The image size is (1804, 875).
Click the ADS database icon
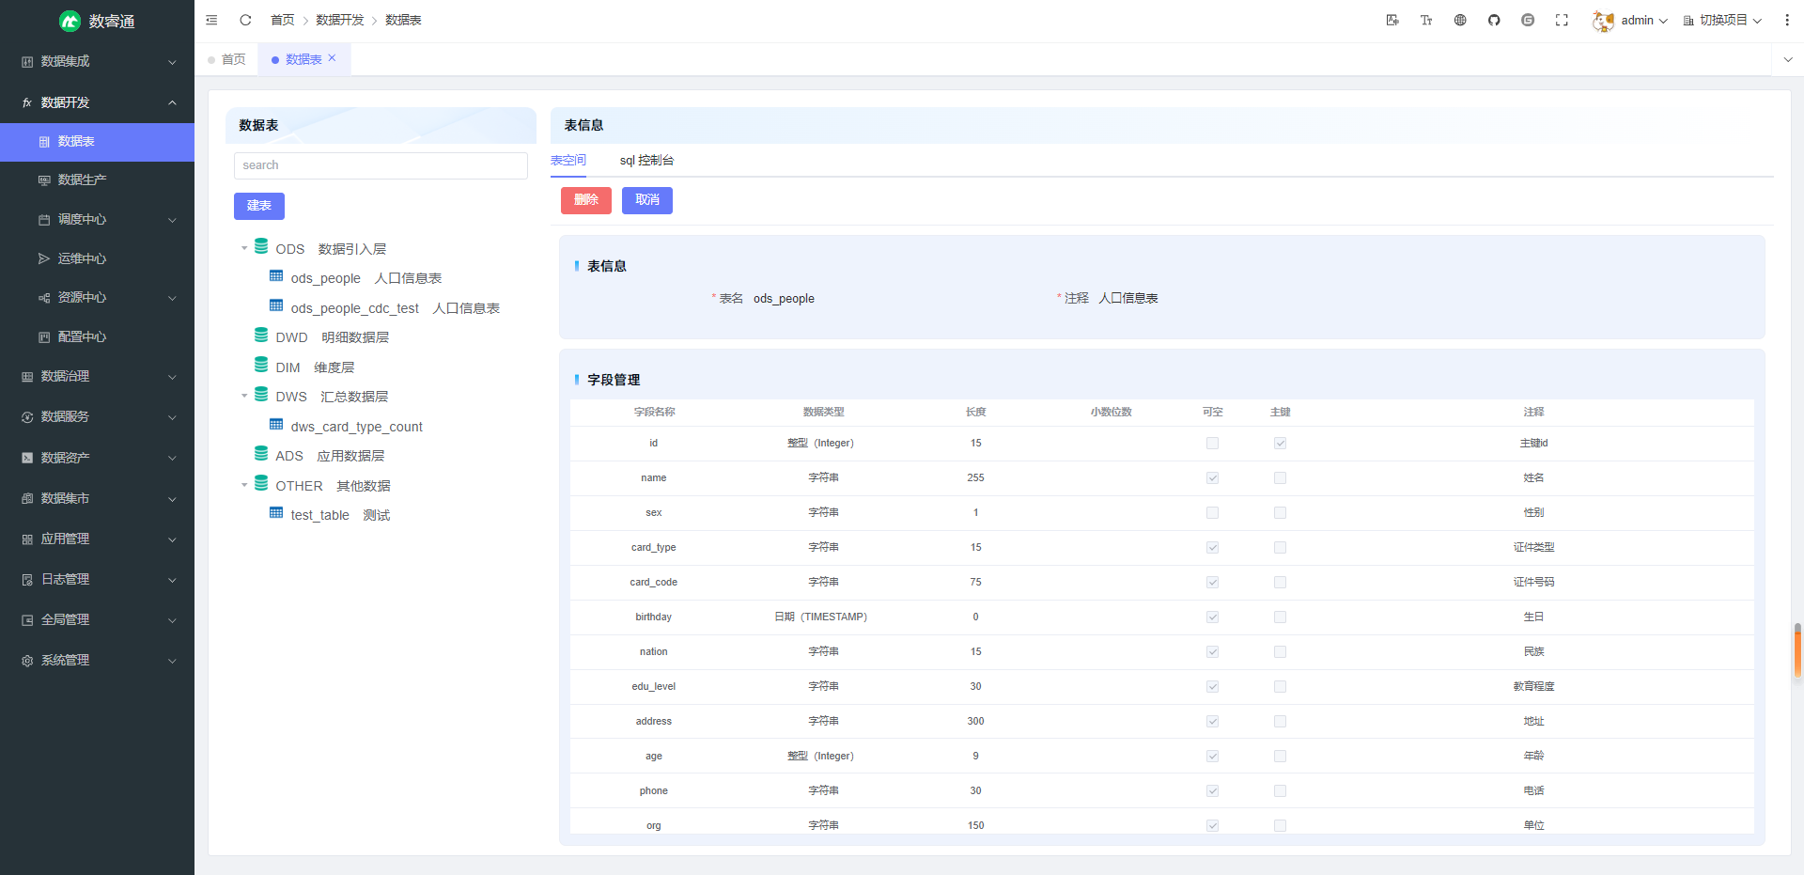[261, 454]
